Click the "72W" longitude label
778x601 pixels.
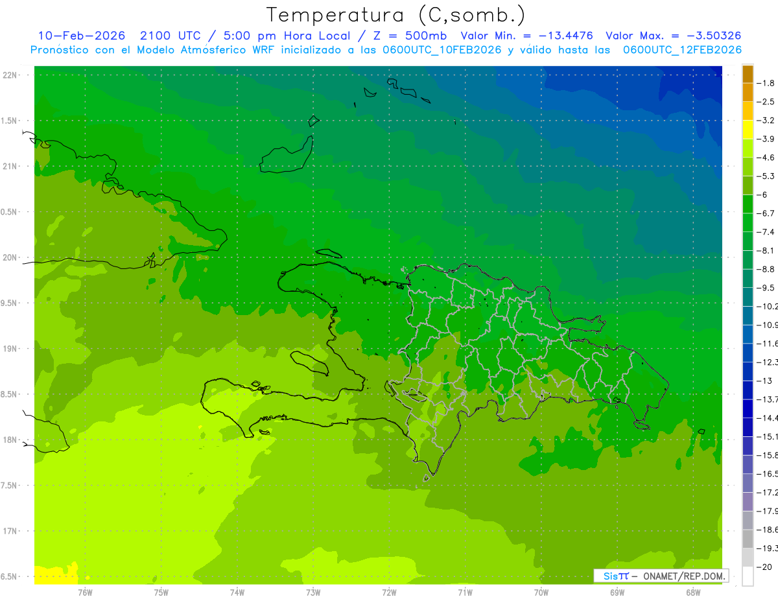click(x=389, y=593)
